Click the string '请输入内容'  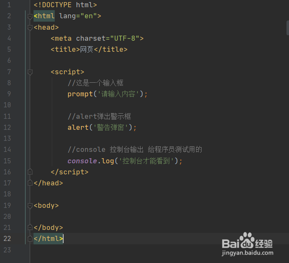[x=118, y=94]
